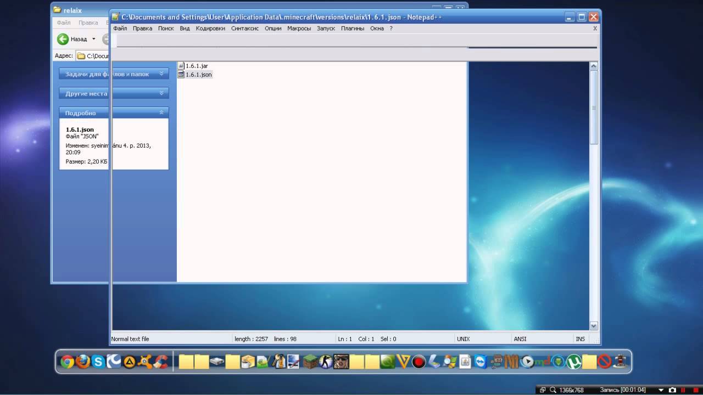Click the Notepad++ vertical scrollbar thumb

[594, 108]
